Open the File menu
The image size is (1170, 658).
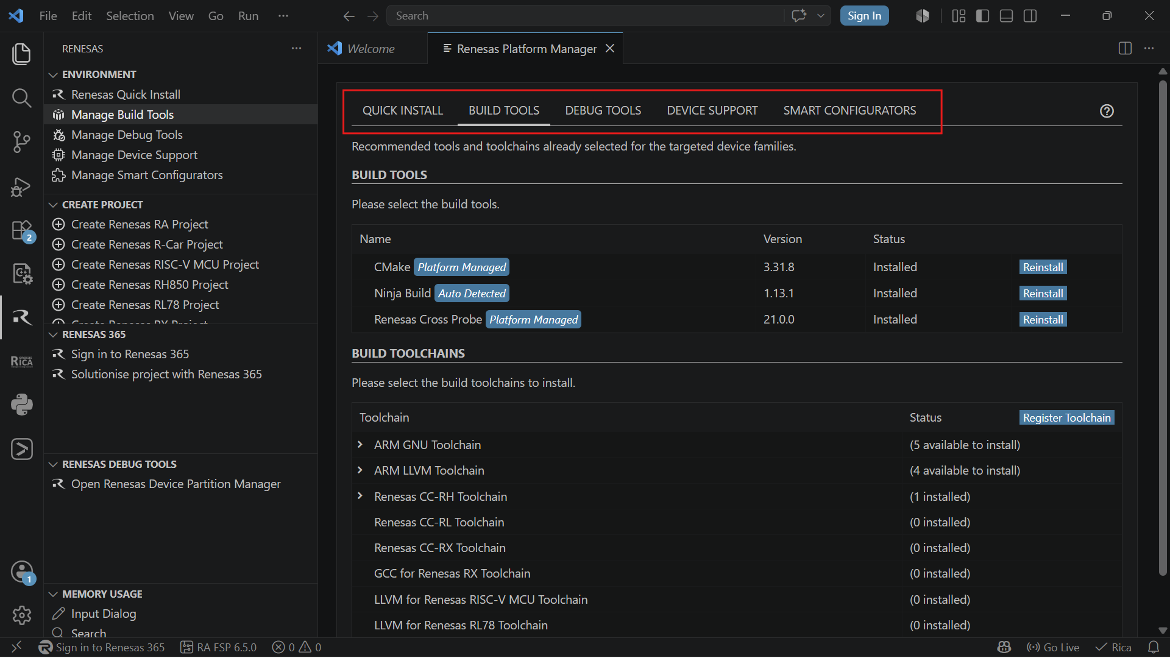tap(48, 16)
